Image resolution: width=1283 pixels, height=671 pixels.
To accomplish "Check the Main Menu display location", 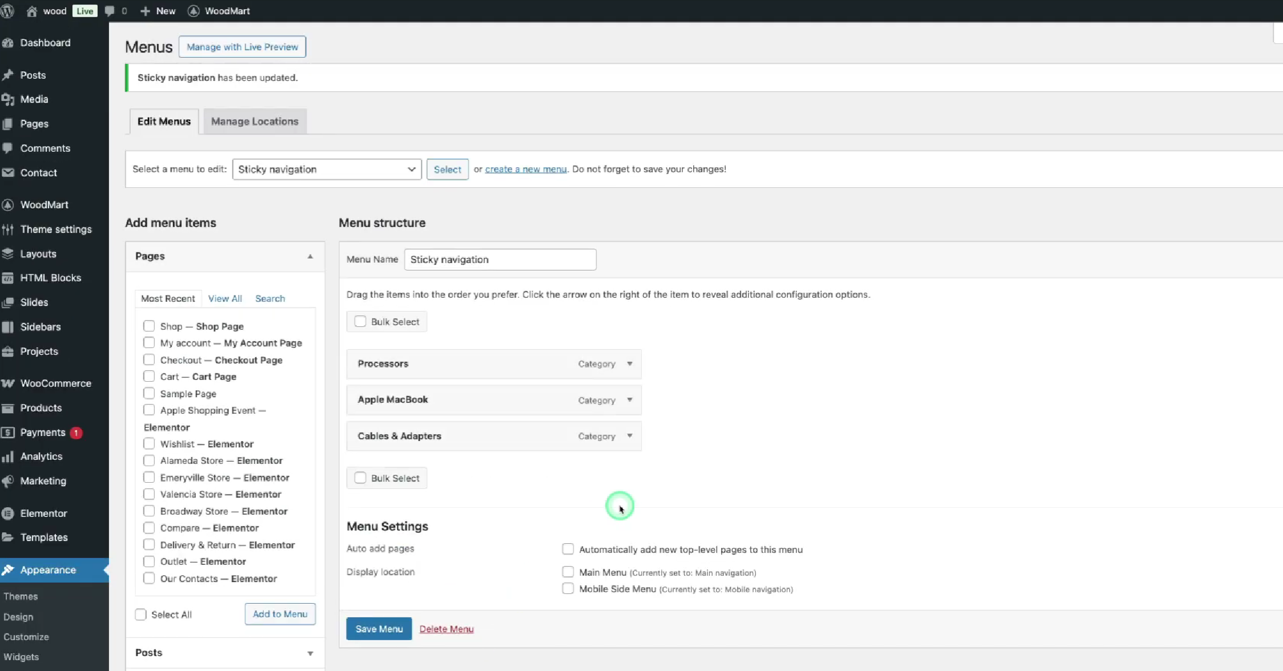I will coord(568,571).
